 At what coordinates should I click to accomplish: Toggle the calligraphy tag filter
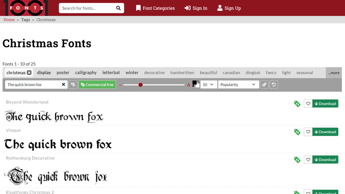86,73
